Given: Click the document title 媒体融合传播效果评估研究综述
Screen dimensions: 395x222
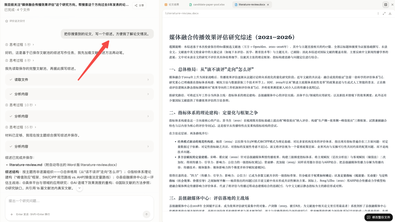Looking at the screenshot, I should [x=232, y=37].
